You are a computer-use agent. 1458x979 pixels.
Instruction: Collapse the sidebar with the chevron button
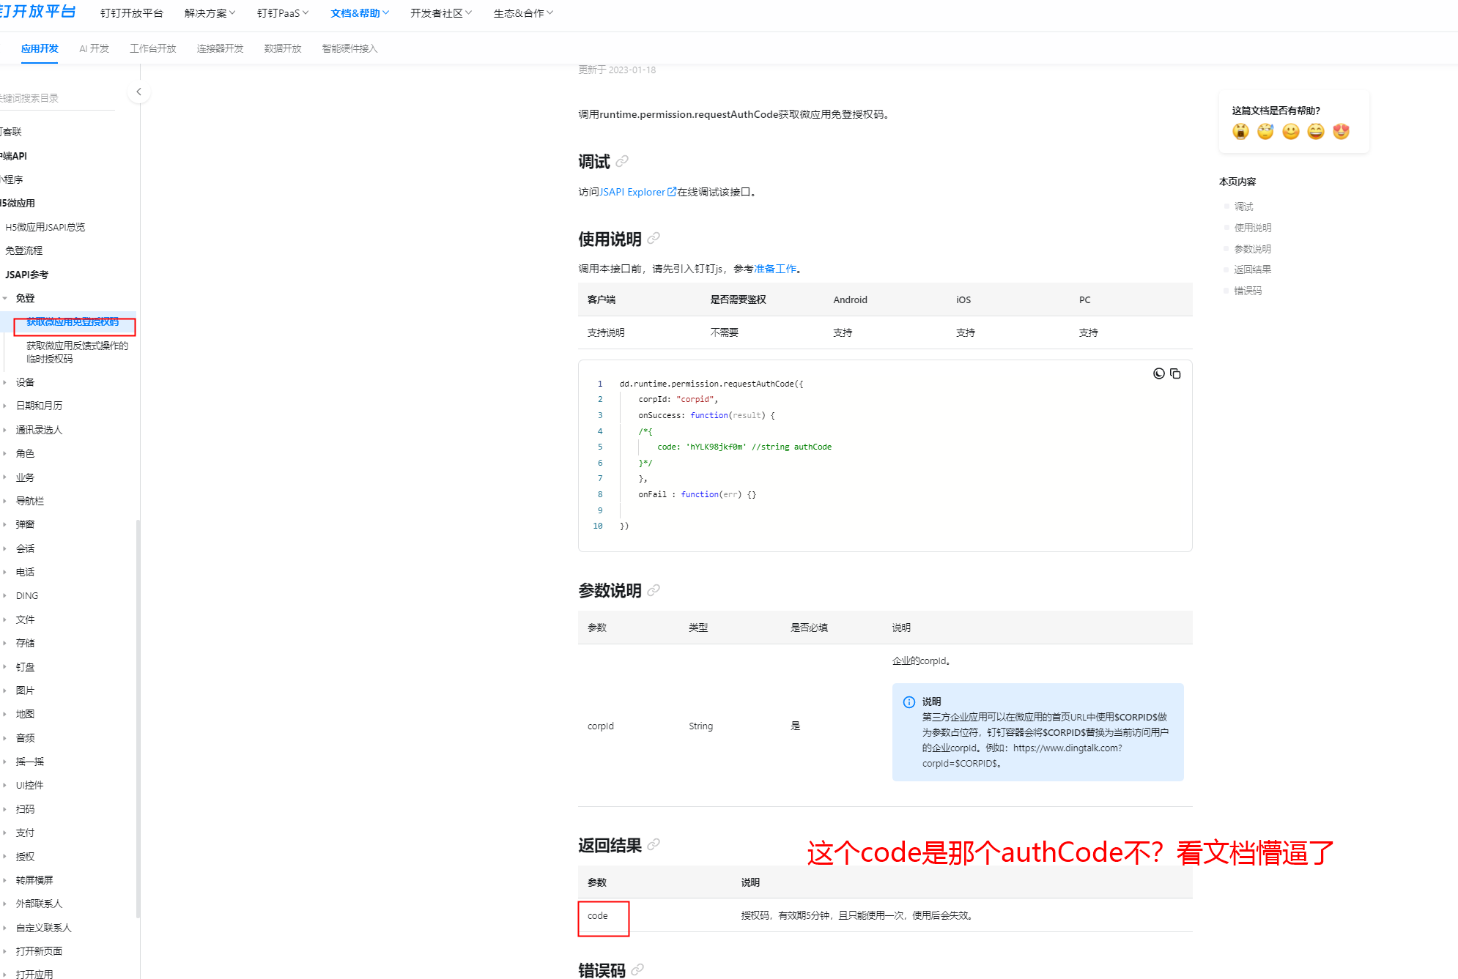(138, 92)
